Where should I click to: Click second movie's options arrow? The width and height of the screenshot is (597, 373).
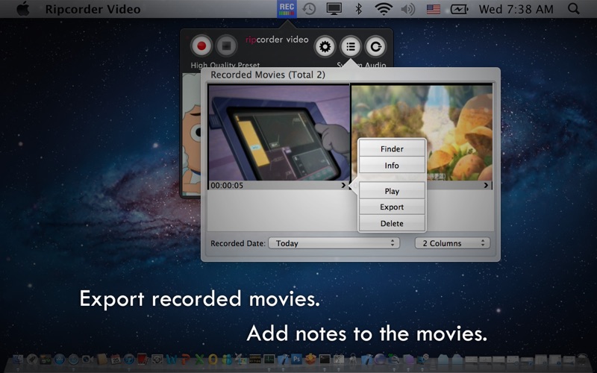pyautogui.click(x=487, y=185)
